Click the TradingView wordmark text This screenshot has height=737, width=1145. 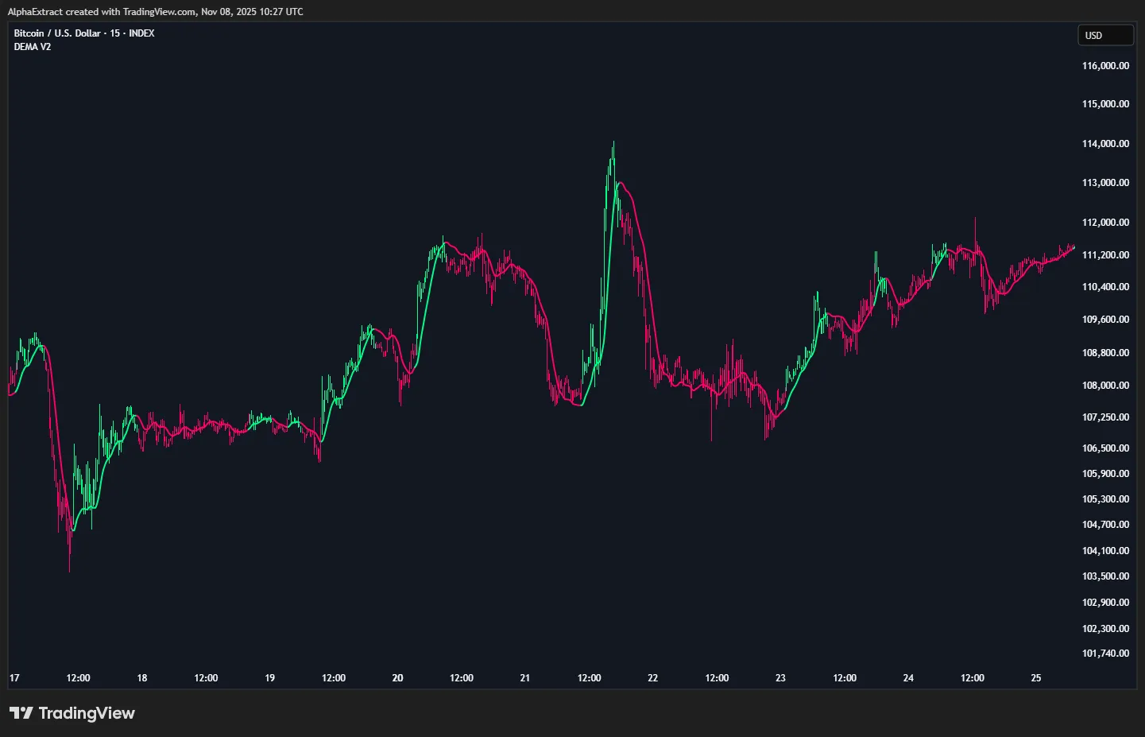87,713
